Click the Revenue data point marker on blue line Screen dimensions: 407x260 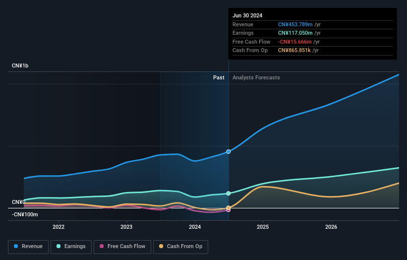tap(229, 152)
